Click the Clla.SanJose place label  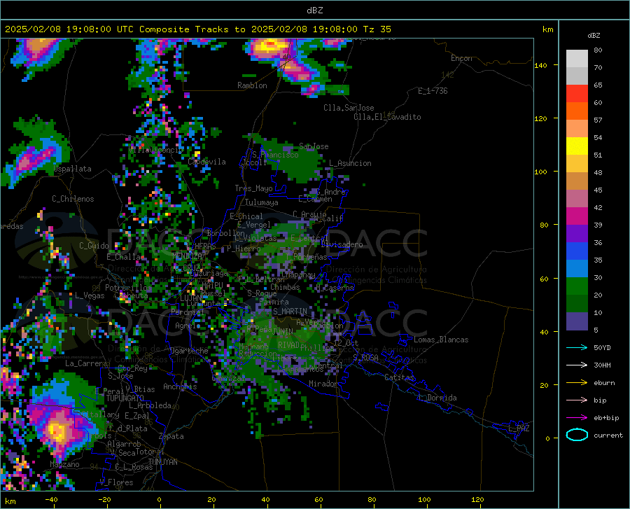tap(349, 108)
